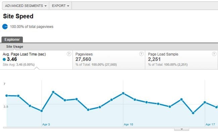Click the y-axis label 3.5
This screenshot has width=218, height=132.
coord(6,107)
